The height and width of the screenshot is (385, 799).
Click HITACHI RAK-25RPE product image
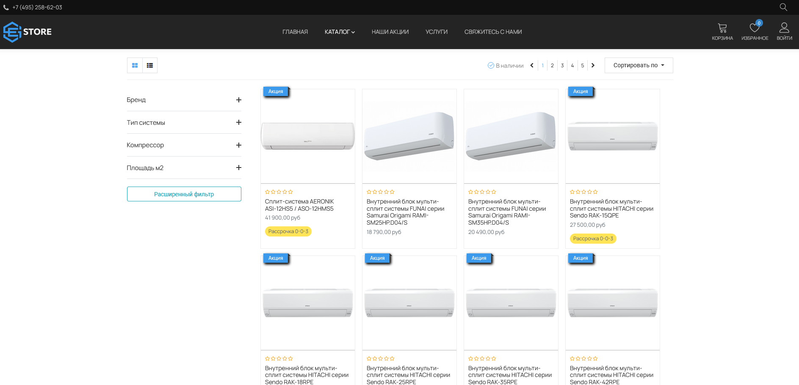coord(409,303)
